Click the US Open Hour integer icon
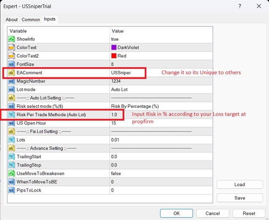 point(11,123)
